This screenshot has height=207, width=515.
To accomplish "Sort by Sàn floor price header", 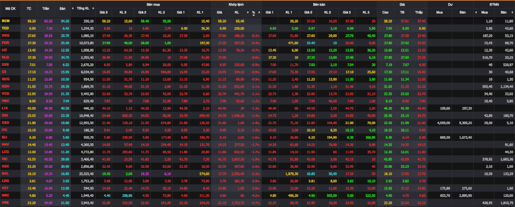I will point(62,9).
